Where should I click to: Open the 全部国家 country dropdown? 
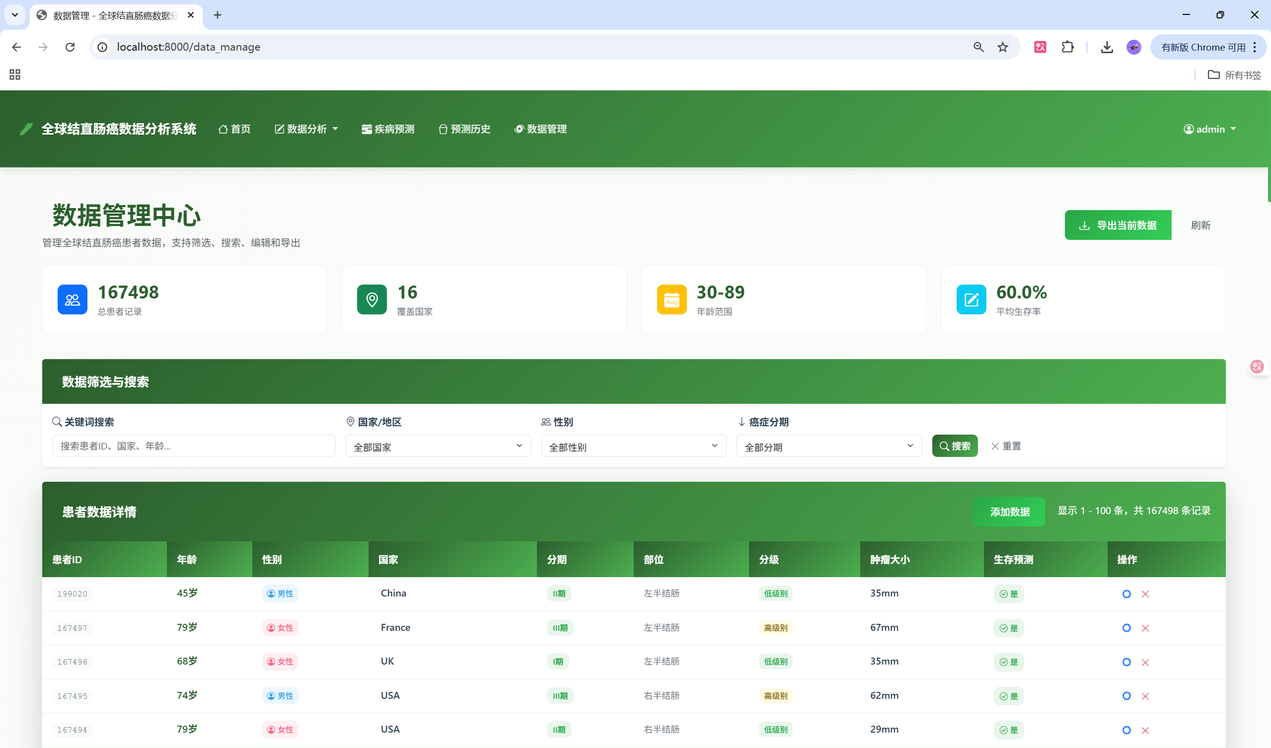pos(438,447)
